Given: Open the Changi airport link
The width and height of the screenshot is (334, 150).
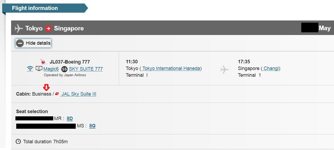Looking at the screenshot, I should [x=271, y=68].
